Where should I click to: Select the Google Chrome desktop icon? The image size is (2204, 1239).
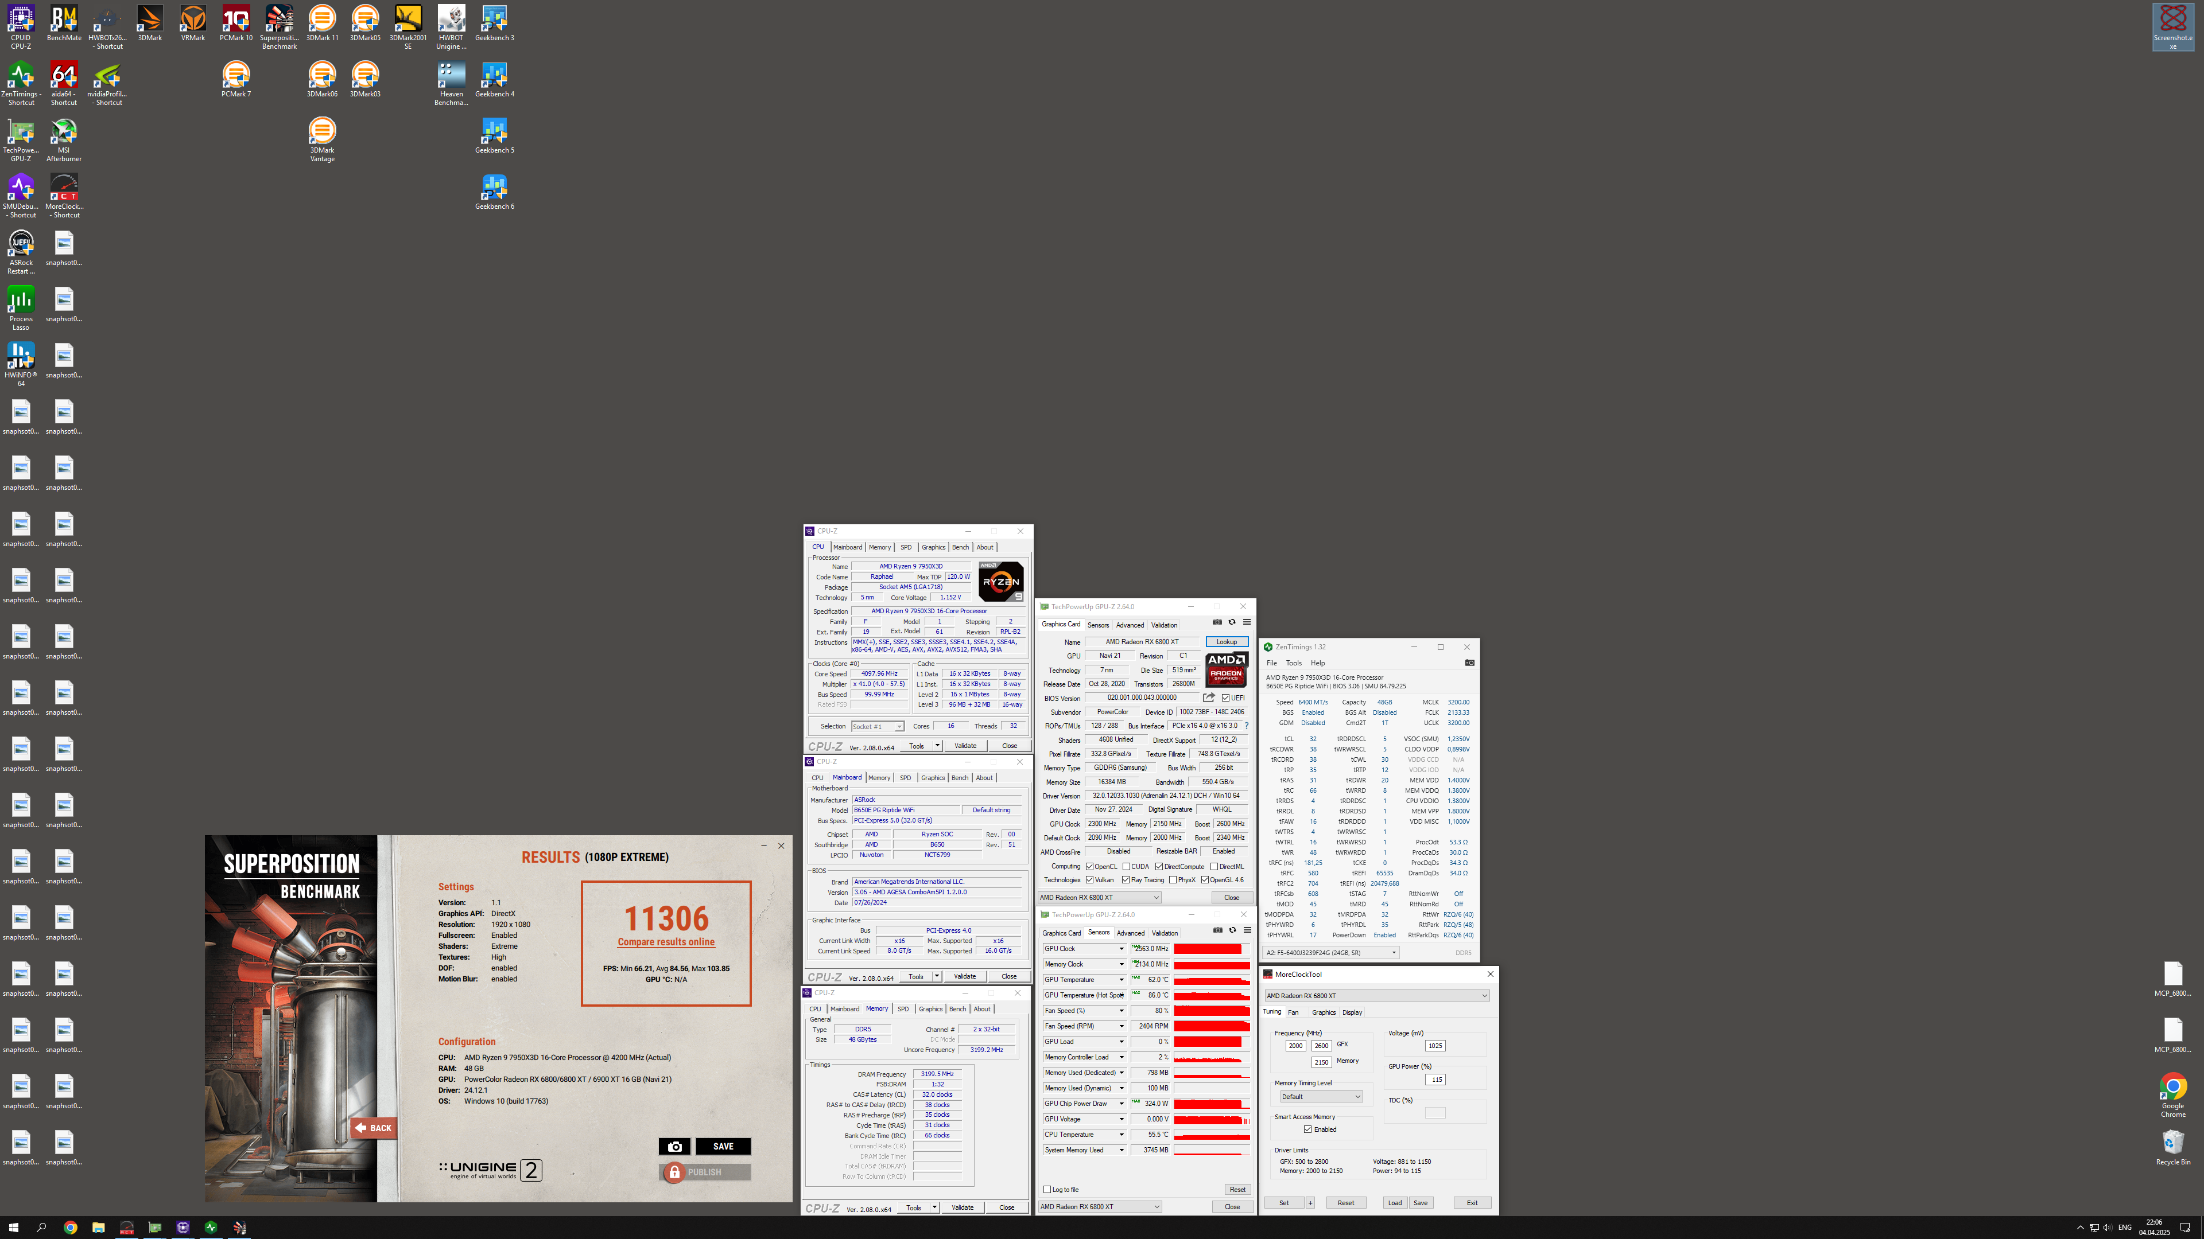point(2173,1096)
